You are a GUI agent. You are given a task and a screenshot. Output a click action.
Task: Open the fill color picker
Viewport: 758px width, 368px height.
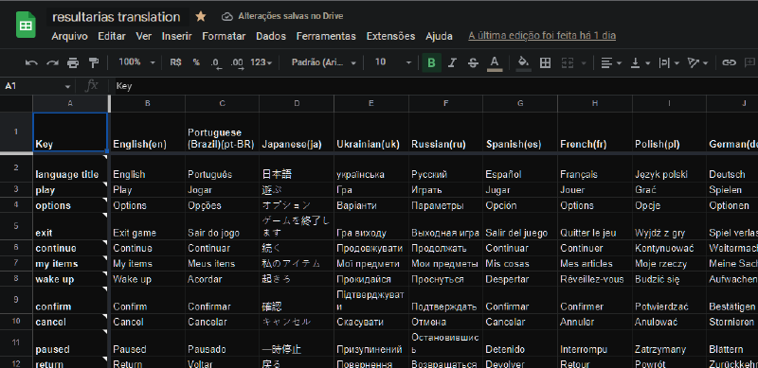coord(524,62)
